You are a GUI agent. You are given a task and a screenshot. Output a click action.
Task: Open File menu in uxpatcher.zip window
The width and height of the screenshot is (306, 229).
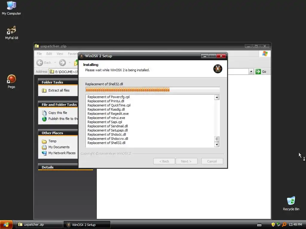click(39, 54)
